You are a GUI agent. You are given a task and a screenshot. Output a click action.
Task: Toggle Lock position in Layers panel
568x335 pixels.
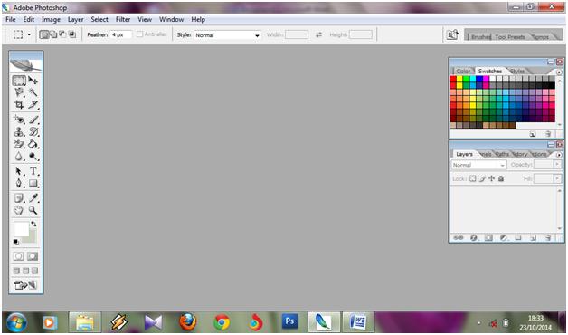click(491, 178)
